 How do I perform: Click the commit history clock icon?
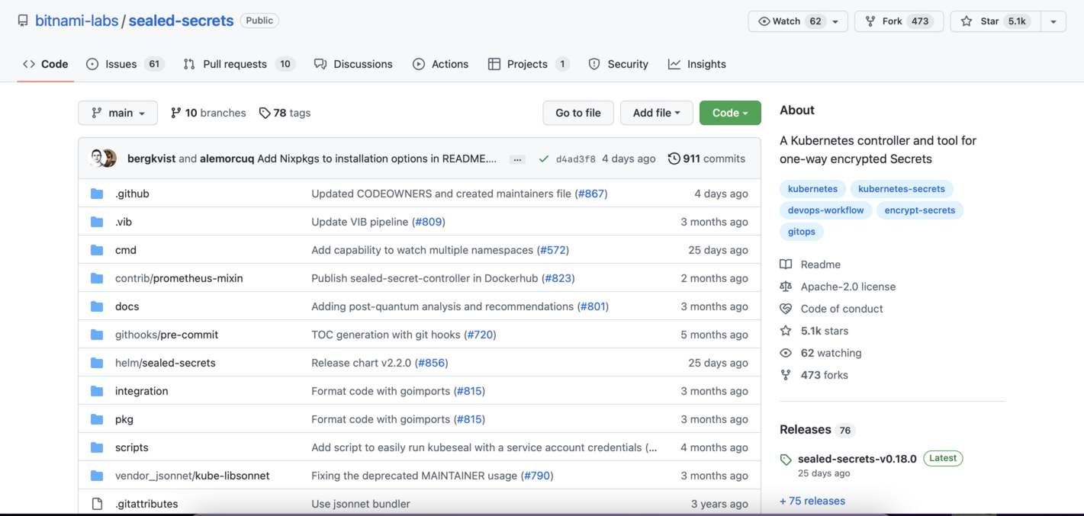[674, 159]
